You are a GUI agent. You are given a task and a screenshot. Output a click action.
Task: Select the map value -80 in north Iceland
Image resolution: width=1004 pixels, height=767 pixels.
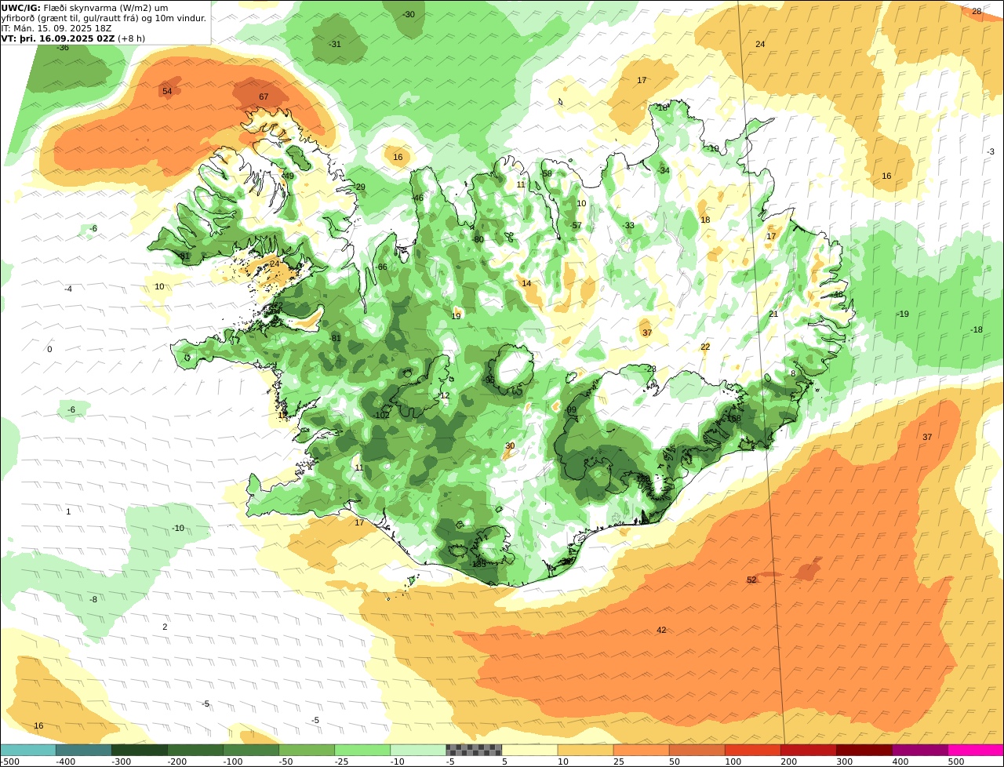478,239
